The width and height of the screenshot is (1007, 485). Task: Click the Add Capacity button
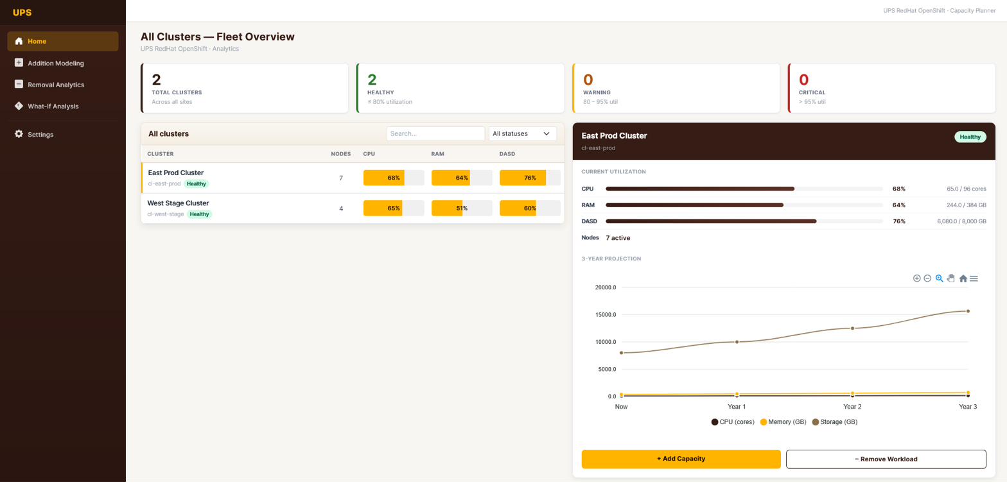681,459
